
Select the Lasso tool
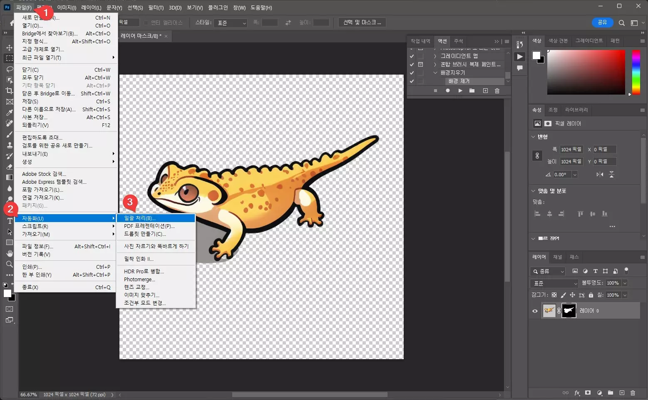coord(9,69)
